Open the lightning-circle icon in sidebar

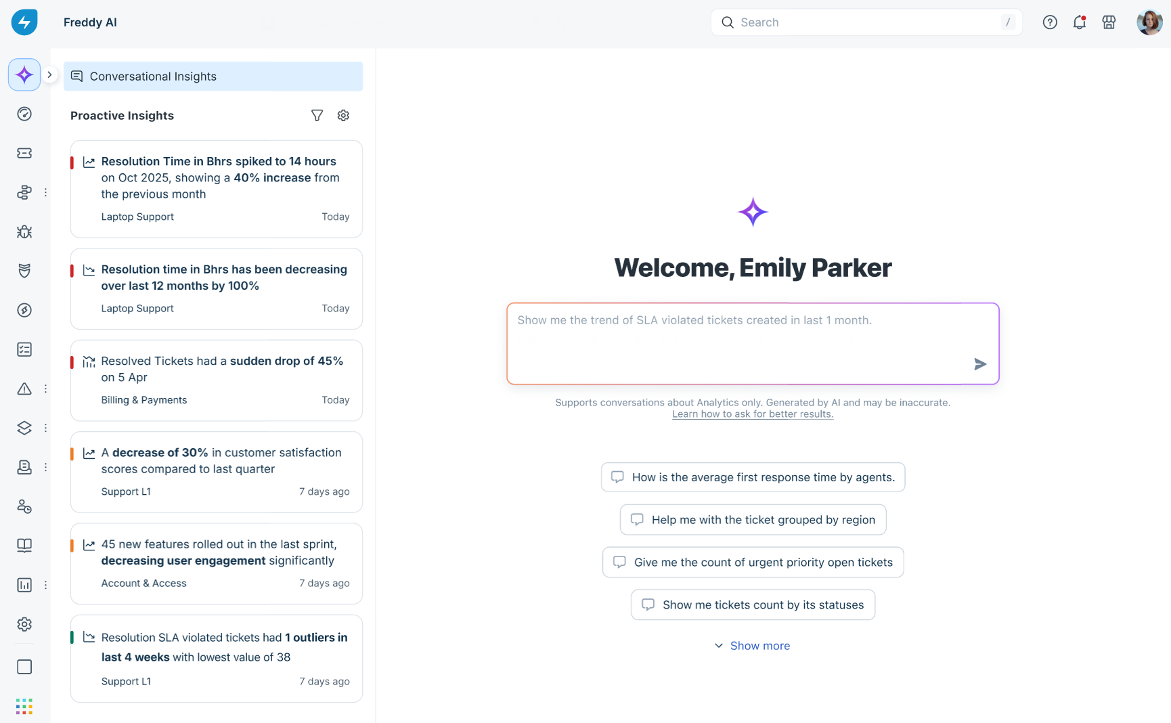pyautogui.click(x=24, y=310)
